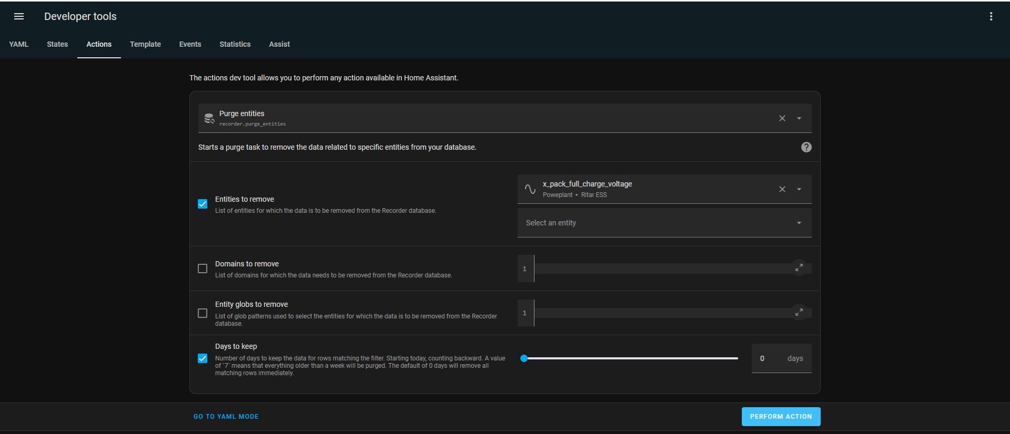The width and height of the screenshot is (1010, 434).
Task: Clear the Purge entities action selection
Action: [782, 118]
